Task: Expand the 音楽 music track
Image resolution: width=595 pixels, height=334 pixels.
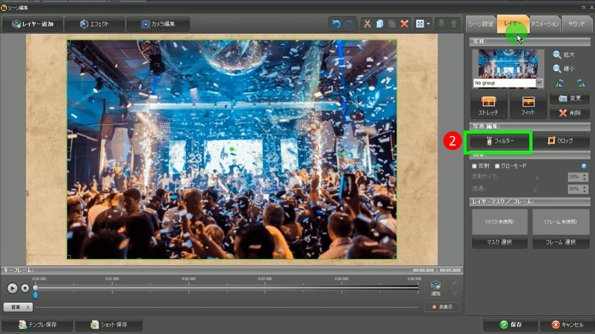Action: [x=18, y=307]
